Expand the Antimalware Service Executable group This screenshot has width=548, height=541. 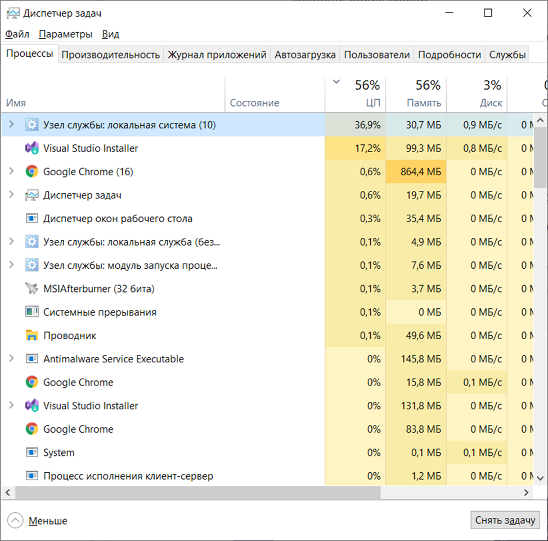coord(12,358)
